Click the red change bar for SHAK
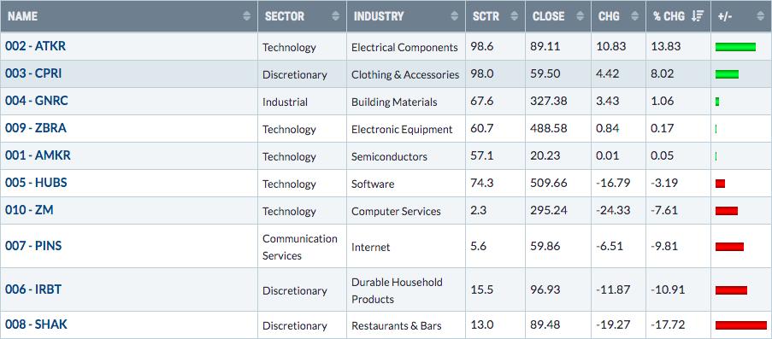772x339 pixels. point(741,325)
